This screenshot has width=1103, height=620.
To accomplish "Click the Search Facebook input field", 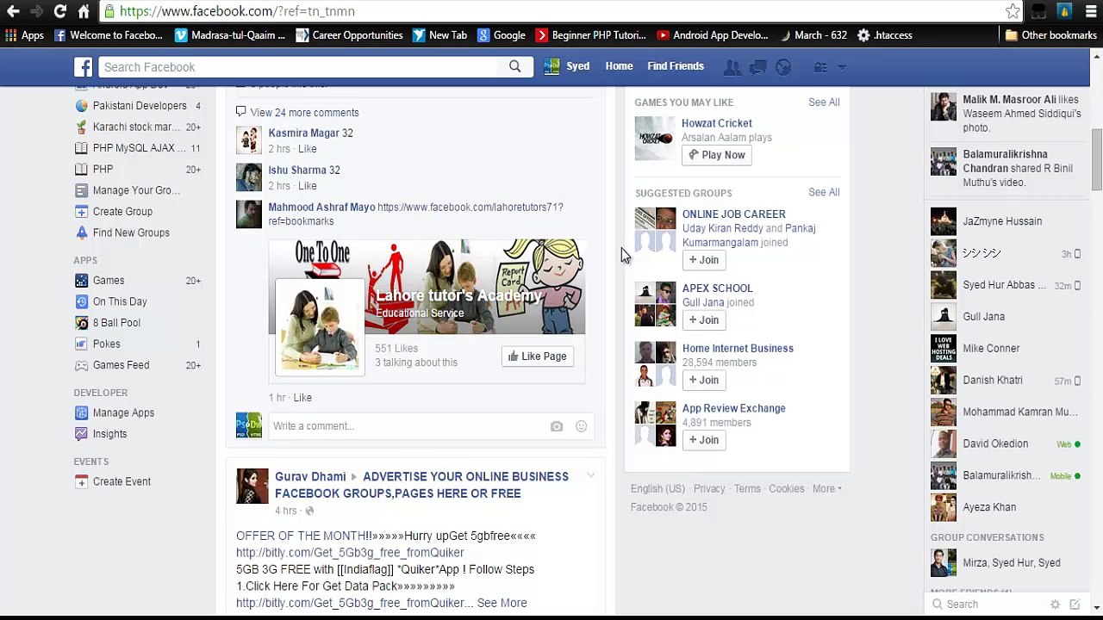I will pyautogui.click(x=298, y=67).
